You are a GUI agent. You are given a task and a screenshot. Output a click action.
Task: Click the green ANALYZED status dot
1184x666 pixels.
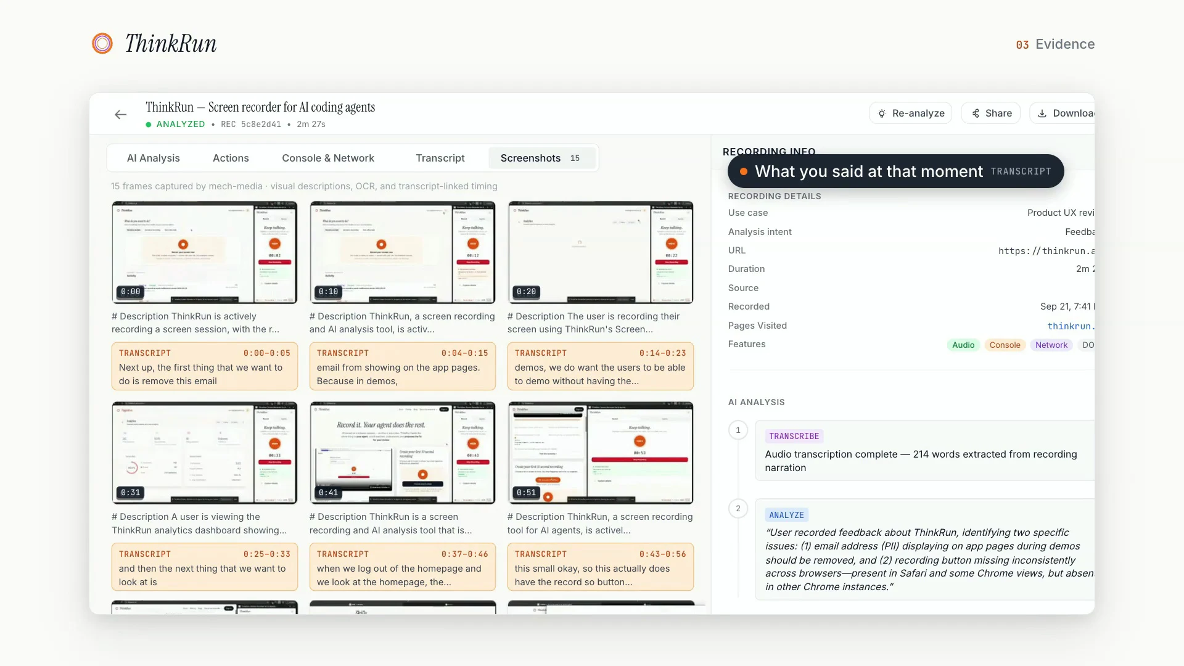[149, 125]
